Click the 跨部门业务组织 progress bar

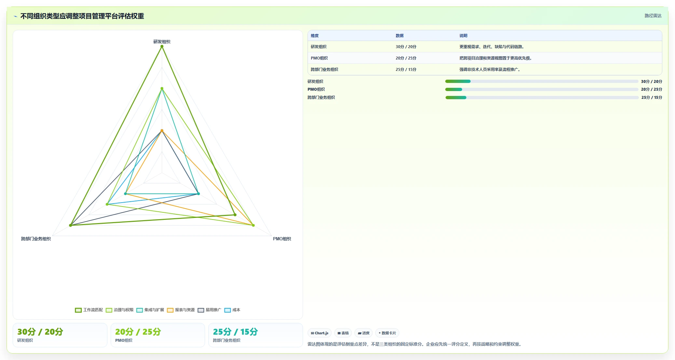coord(542,98)
